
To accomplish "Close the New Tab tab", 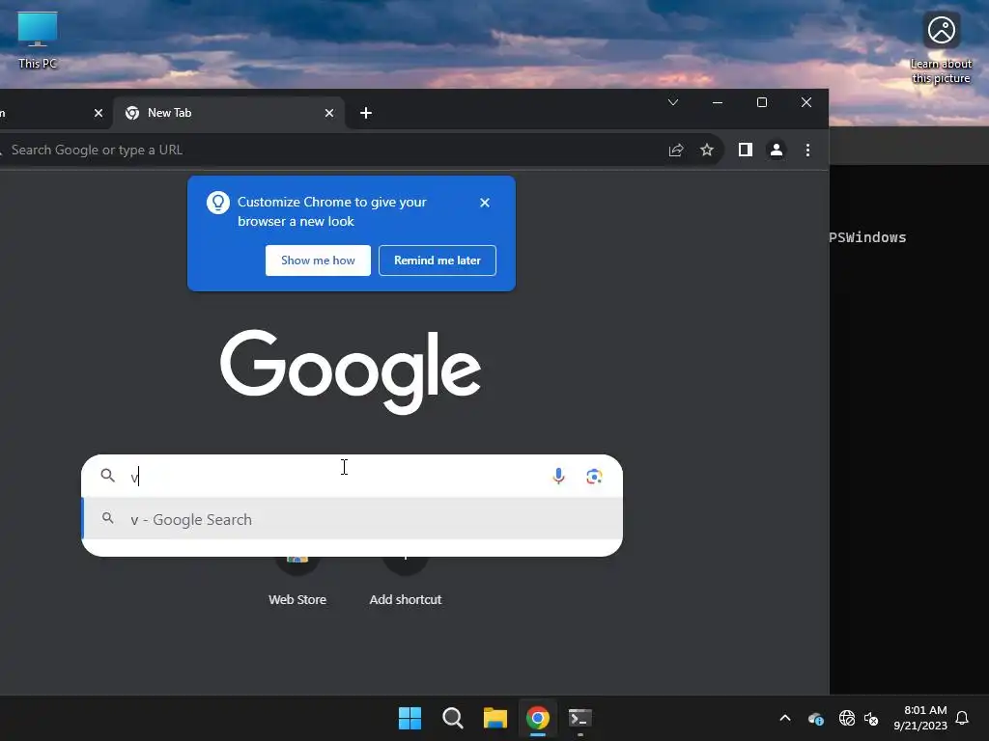I will tap(329, 113).
